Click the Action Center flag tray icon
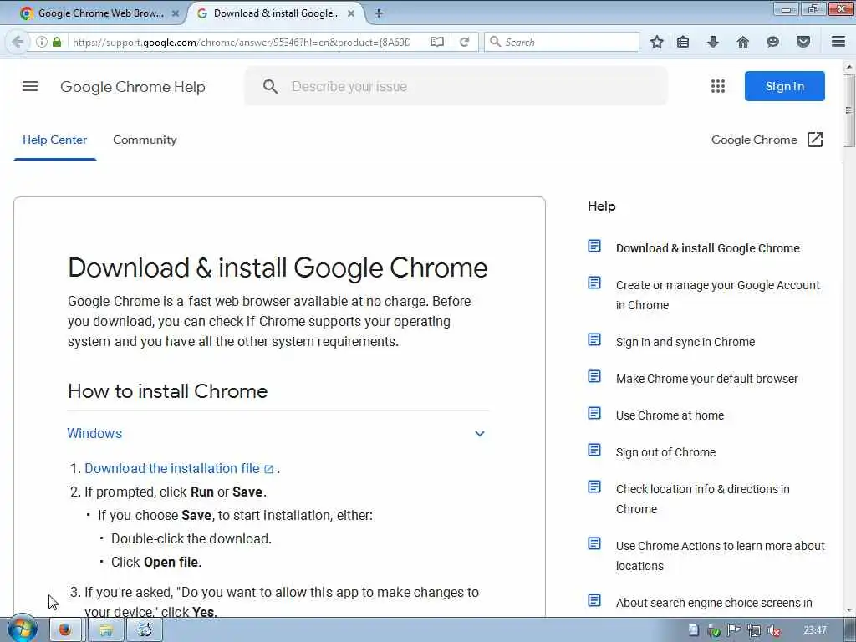This screenshot has width=856, height=642. 734,630
